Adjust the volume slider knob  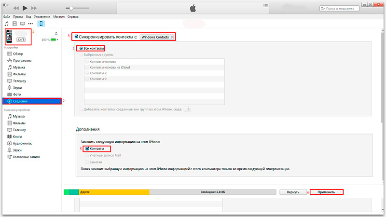pos(71,8)
